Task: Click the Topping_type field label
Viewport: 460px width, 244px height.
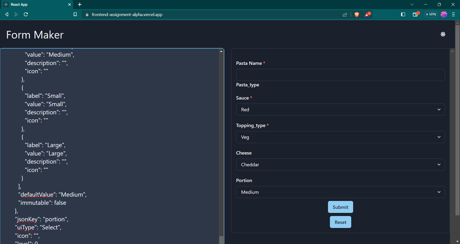Action: point(251,126)
